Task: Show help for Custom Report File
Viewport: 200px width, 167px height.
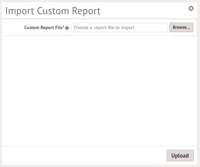Action: (67, 28)
